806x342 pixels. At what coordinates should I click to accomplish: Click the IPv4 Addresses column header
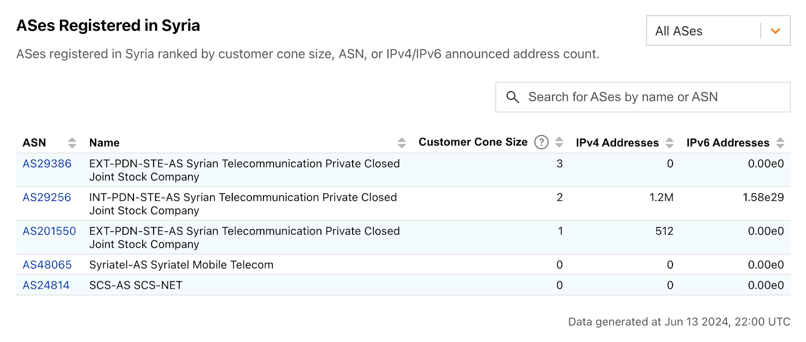point(617,143)
